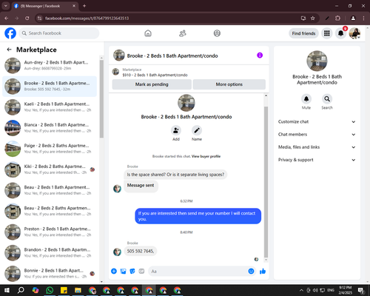Open the emoji picker smiley icon
This screenshot has height=296, width=370.
[x=251, y=272]
